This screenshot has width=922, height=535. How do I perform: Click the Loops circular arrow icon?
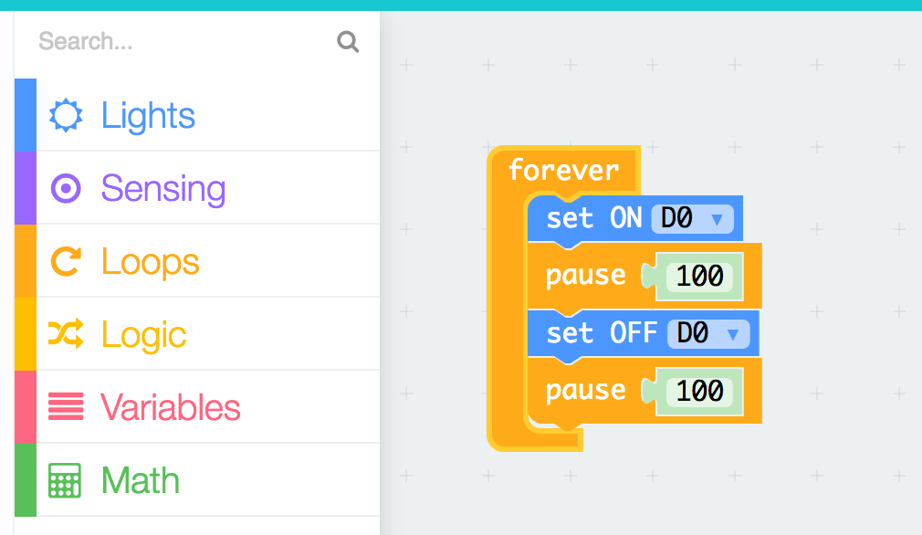[66, 262]
